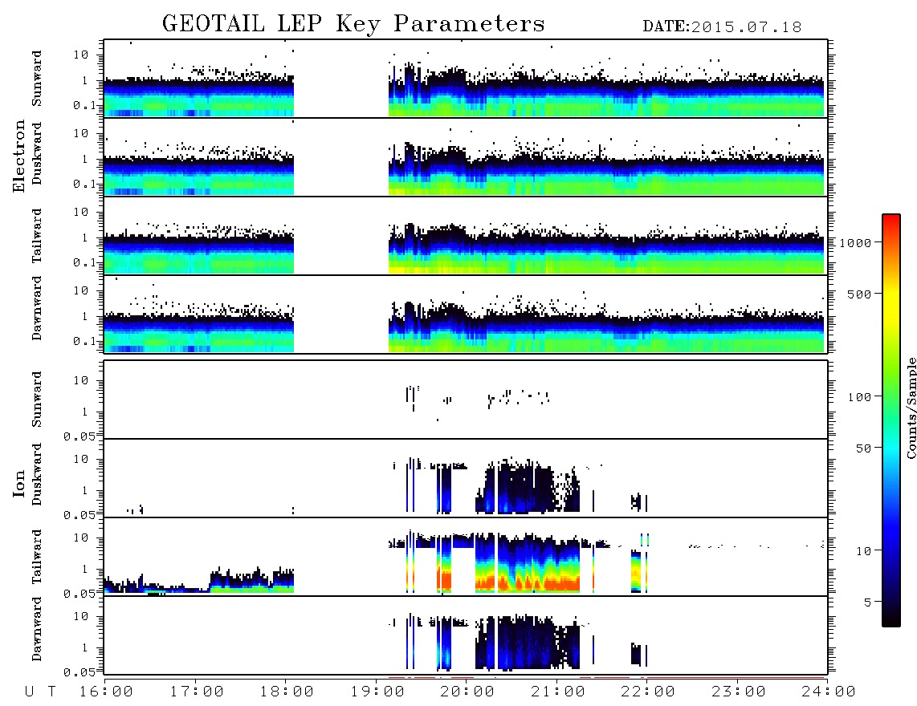Click the 17:00 time tick label
This screenshot has width=917, height=706.
click(x=197, y=692)
